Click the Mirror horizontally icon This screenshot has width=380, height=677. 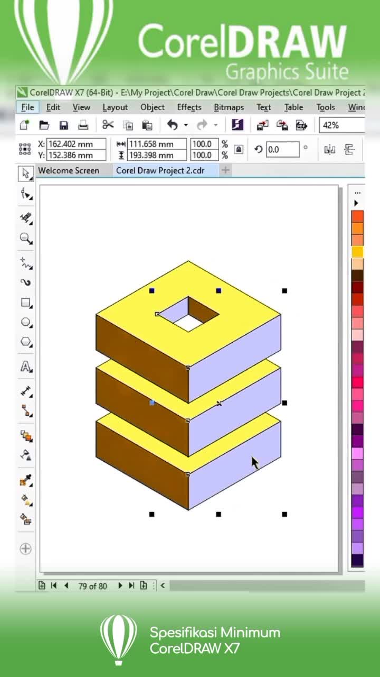tap(330, 150)
